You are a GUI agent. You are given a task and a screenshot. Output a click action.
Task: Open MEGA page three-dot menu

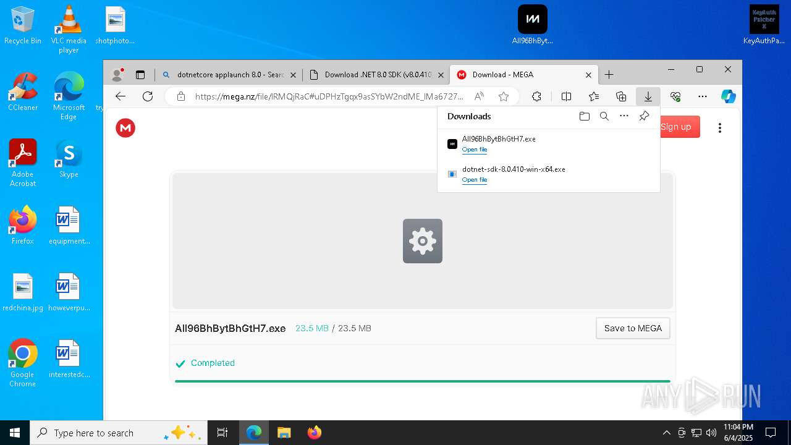point(720,128)
